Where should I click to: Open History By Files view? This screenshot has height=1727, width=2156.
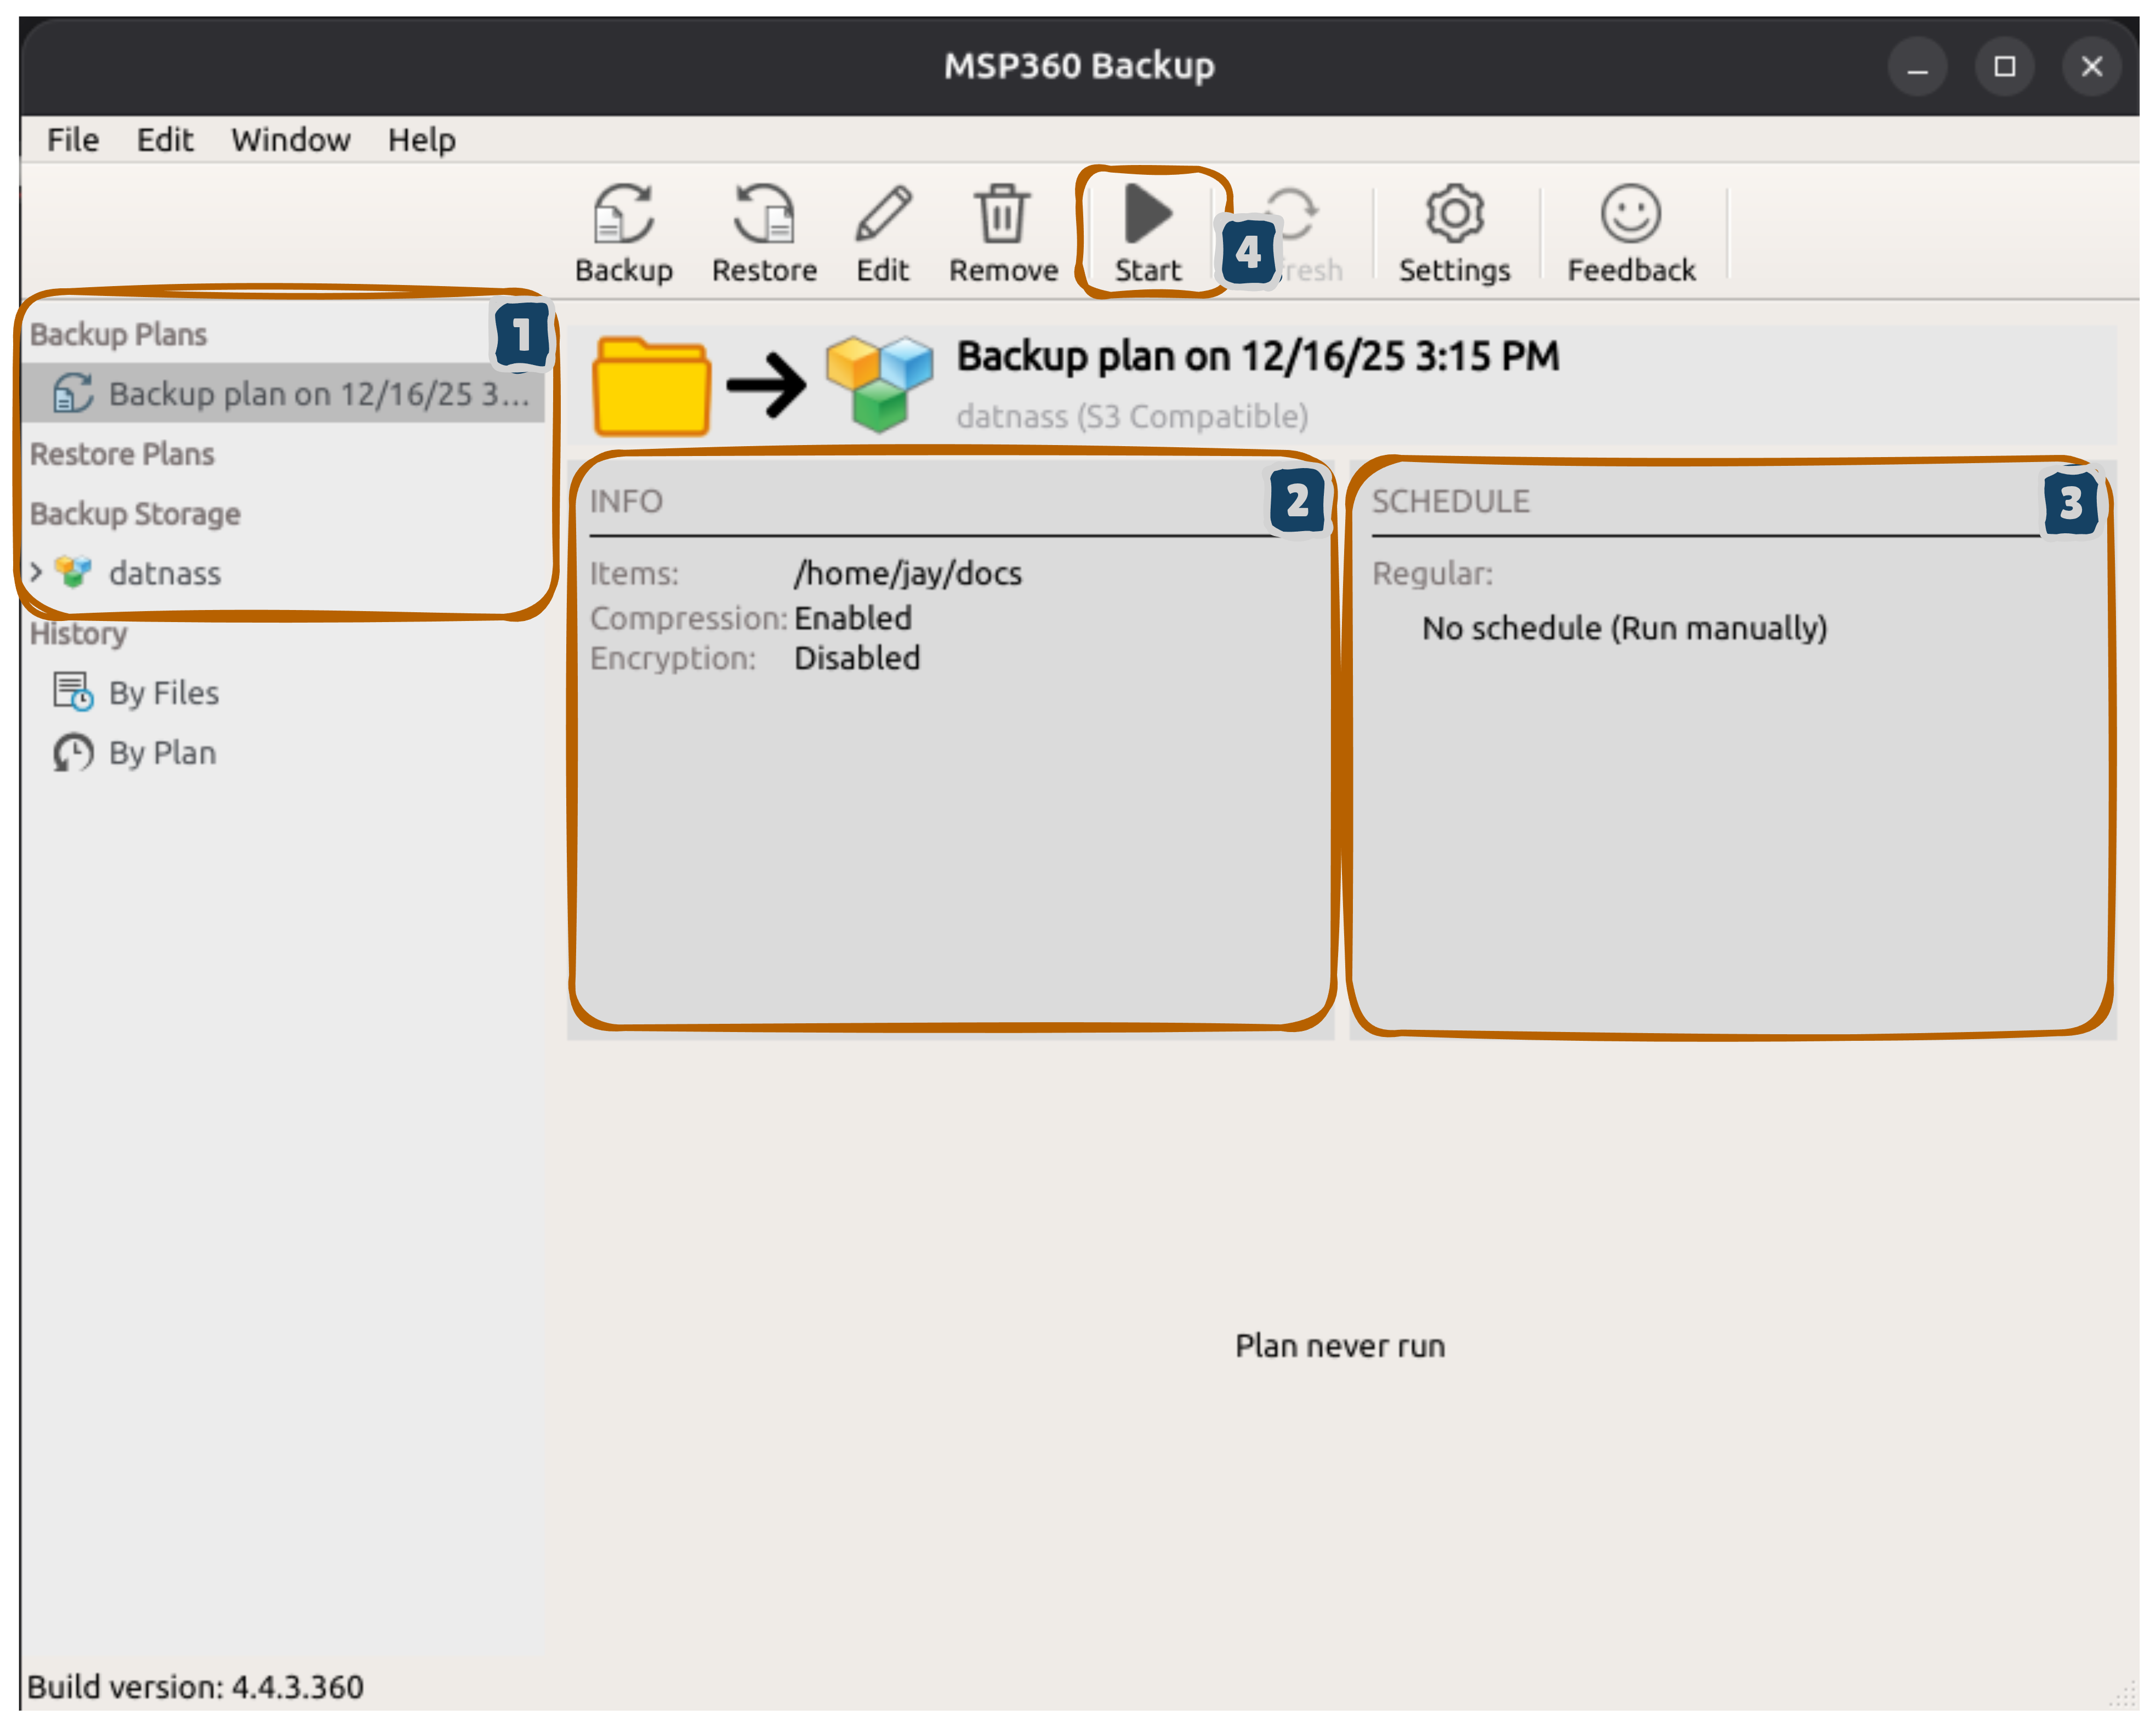click(163, 693)
